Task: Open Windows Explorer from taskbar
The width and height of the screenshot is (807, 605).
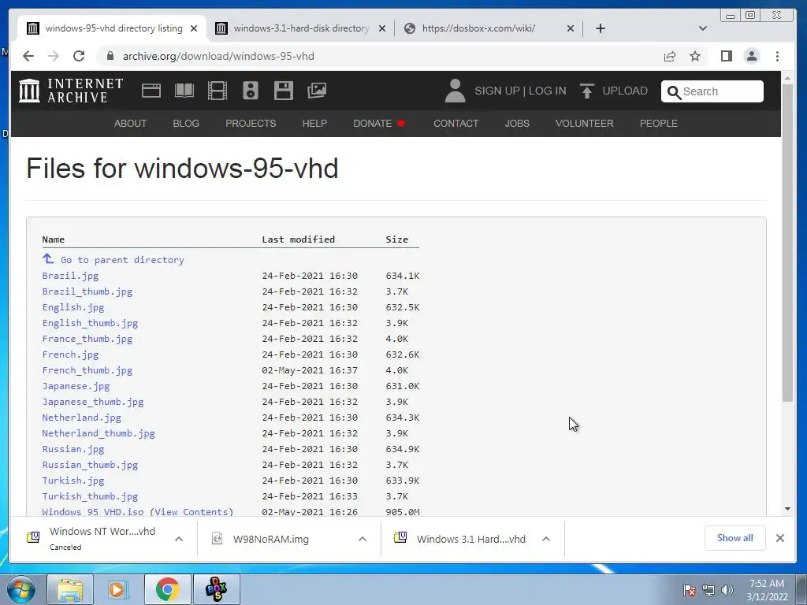Action: pos(70,589)
